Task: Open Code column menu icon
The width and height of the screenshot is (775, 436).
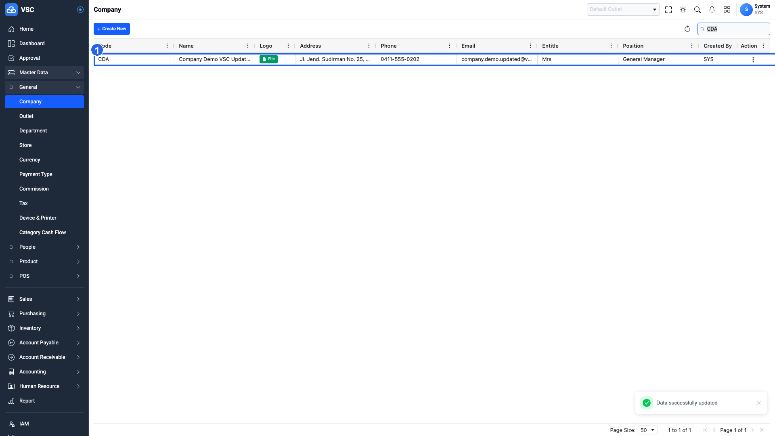Action: [167, 46]
